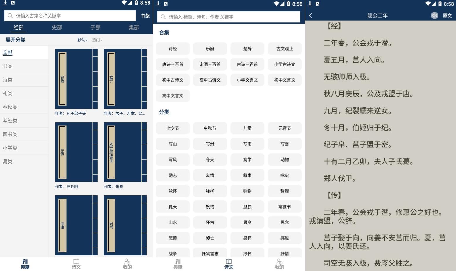Open 诗文 tab in first screen's bottom bar
Image resolution: width=456 pixels, height=271 pixels.
76,264
